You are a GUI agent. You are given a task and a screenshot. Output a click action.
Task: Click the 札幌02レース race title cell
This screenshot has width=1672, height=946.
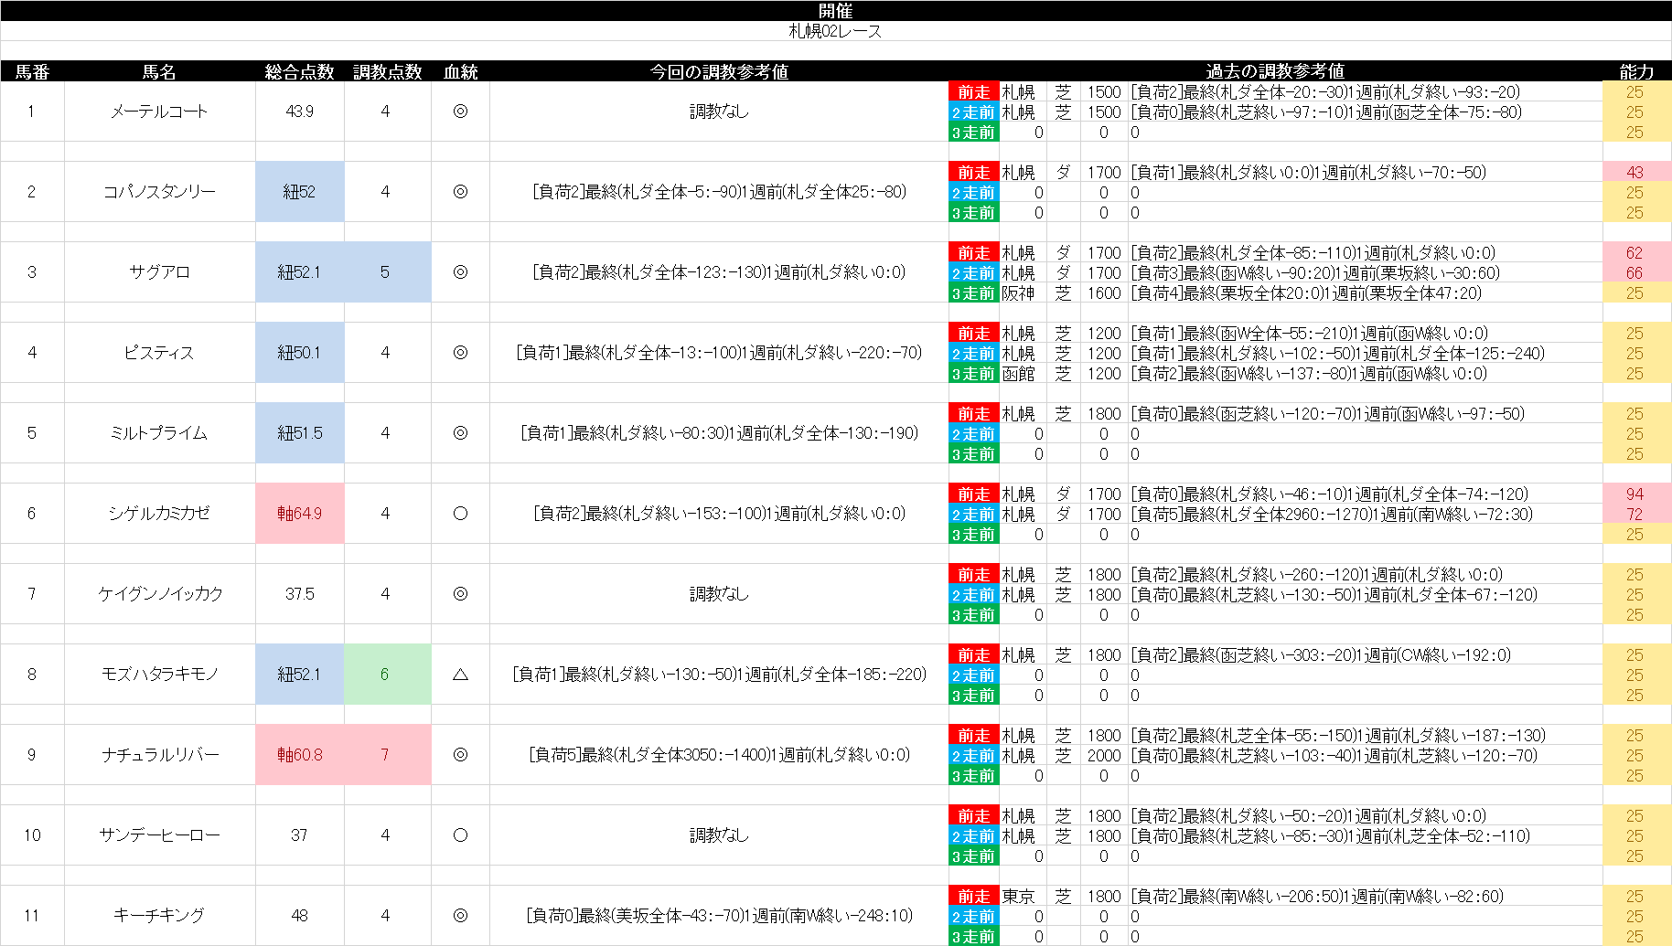(835, 31)
